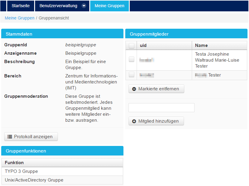Tick the checkbox in the second member row

click(131, 75)
